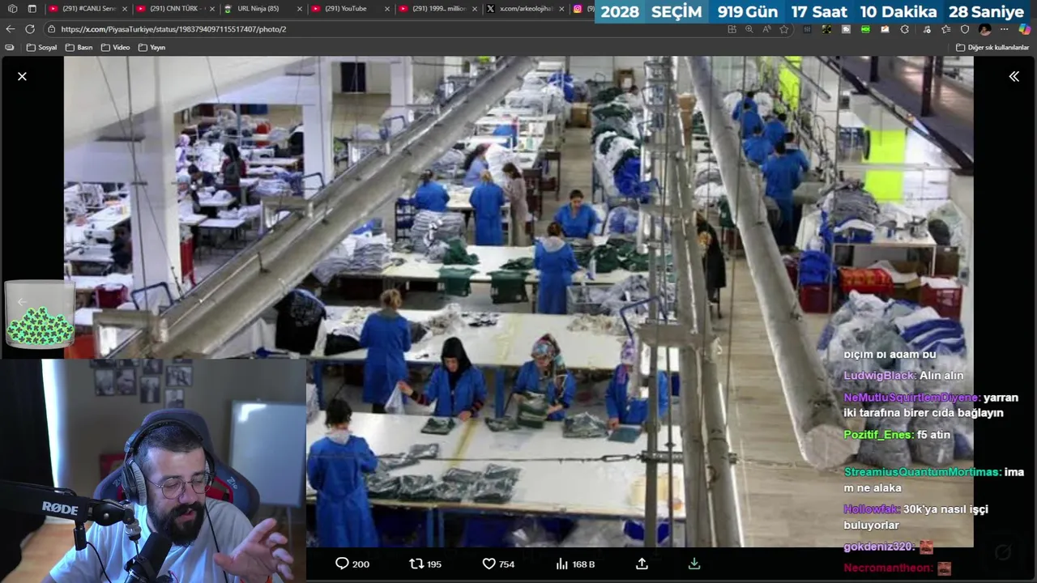Click the green gem jar overlay
The image size is (1037, 583).
[40, 316]
